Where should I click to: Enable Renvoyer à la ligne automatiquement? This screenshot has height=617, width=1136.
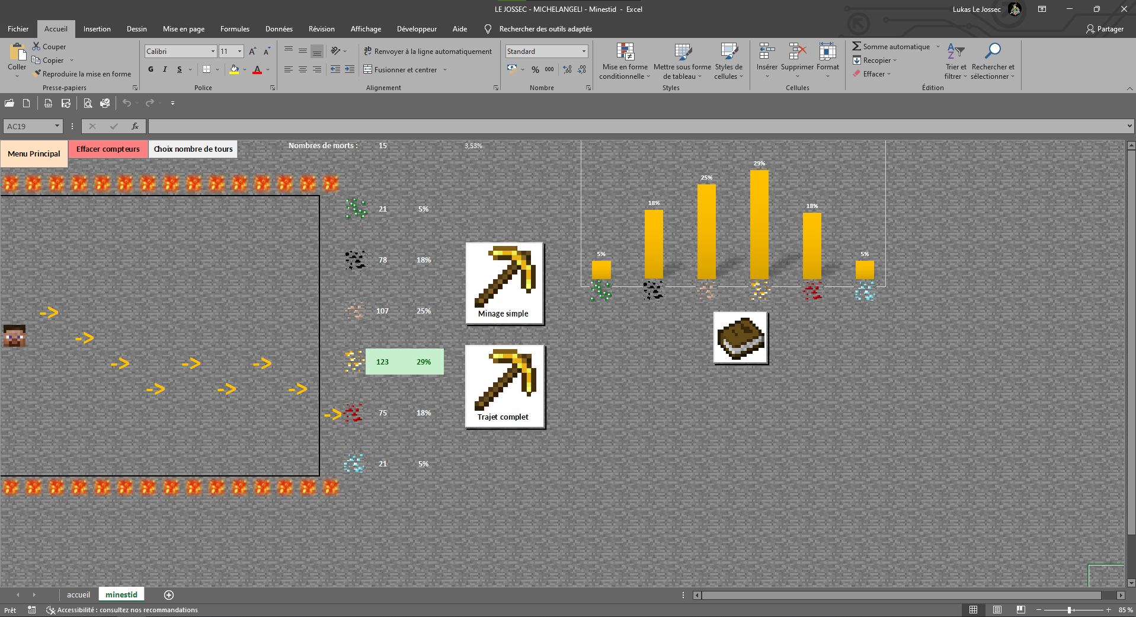click(428, 52)
